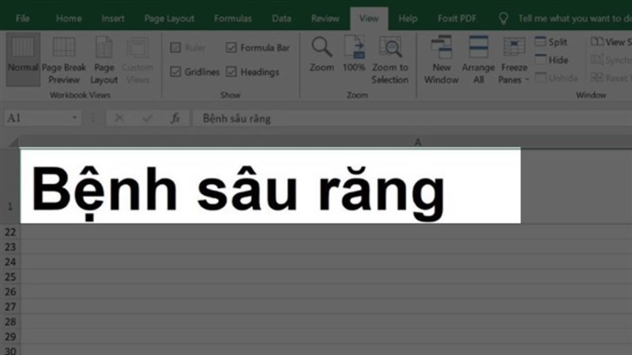
Task: Switch to the Insert tab
Action: [113, 18]
